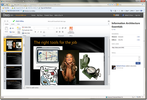Open Rafael O Perez profile link in wall

click(121, 66)
